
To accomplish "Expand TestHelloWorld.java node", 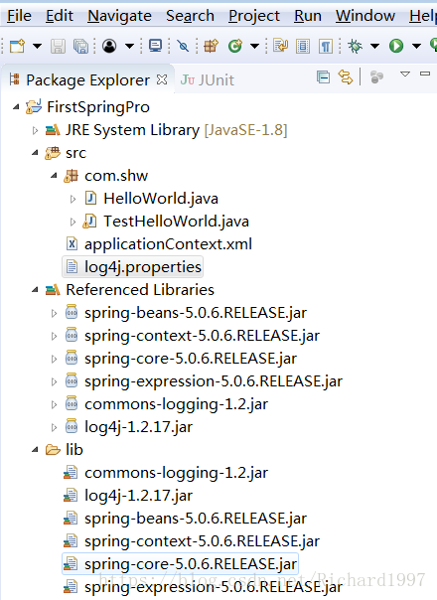I will [x=73, y=222].
